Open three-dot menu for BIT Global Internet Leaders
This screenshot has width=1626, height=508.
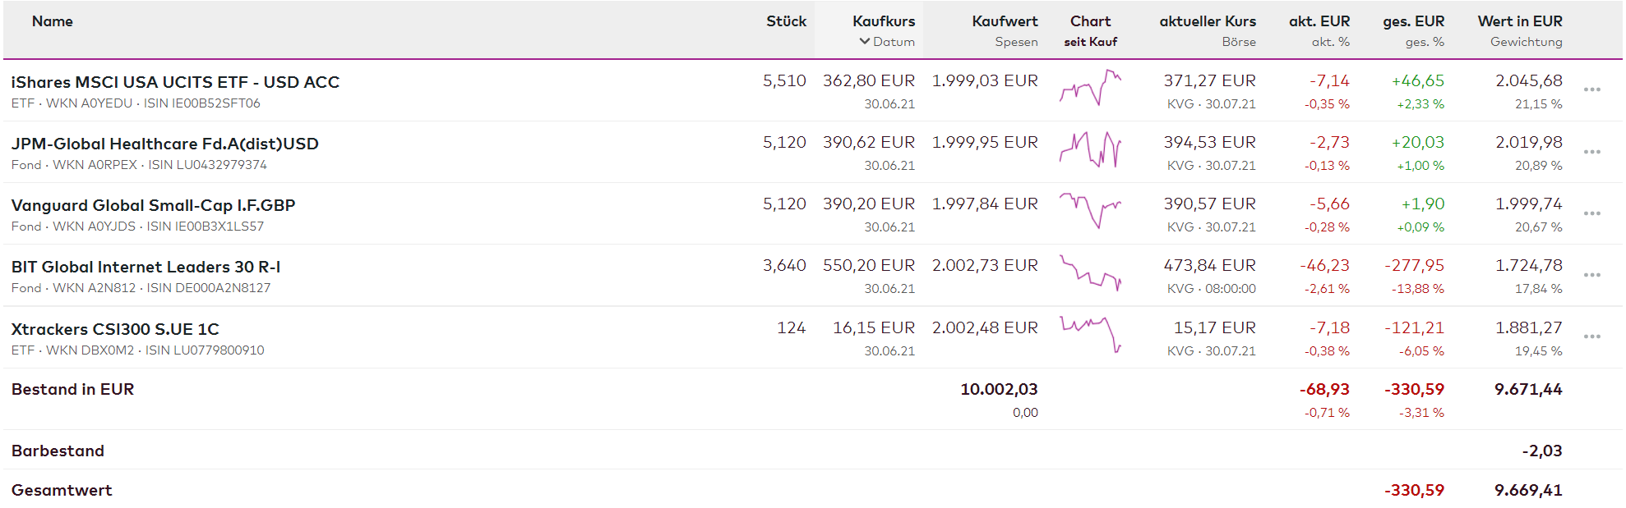pyautogui.click(x=1591, y=275)
